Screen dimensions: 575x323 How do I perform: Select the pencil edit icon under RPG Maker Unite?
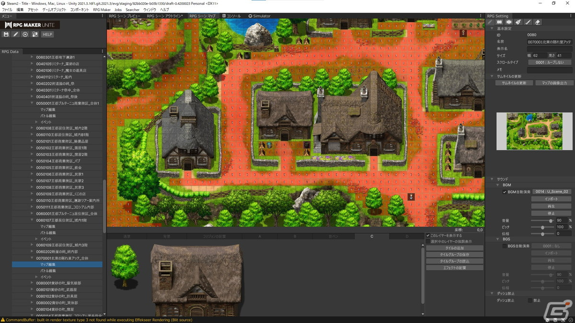[x=16, y=34]
